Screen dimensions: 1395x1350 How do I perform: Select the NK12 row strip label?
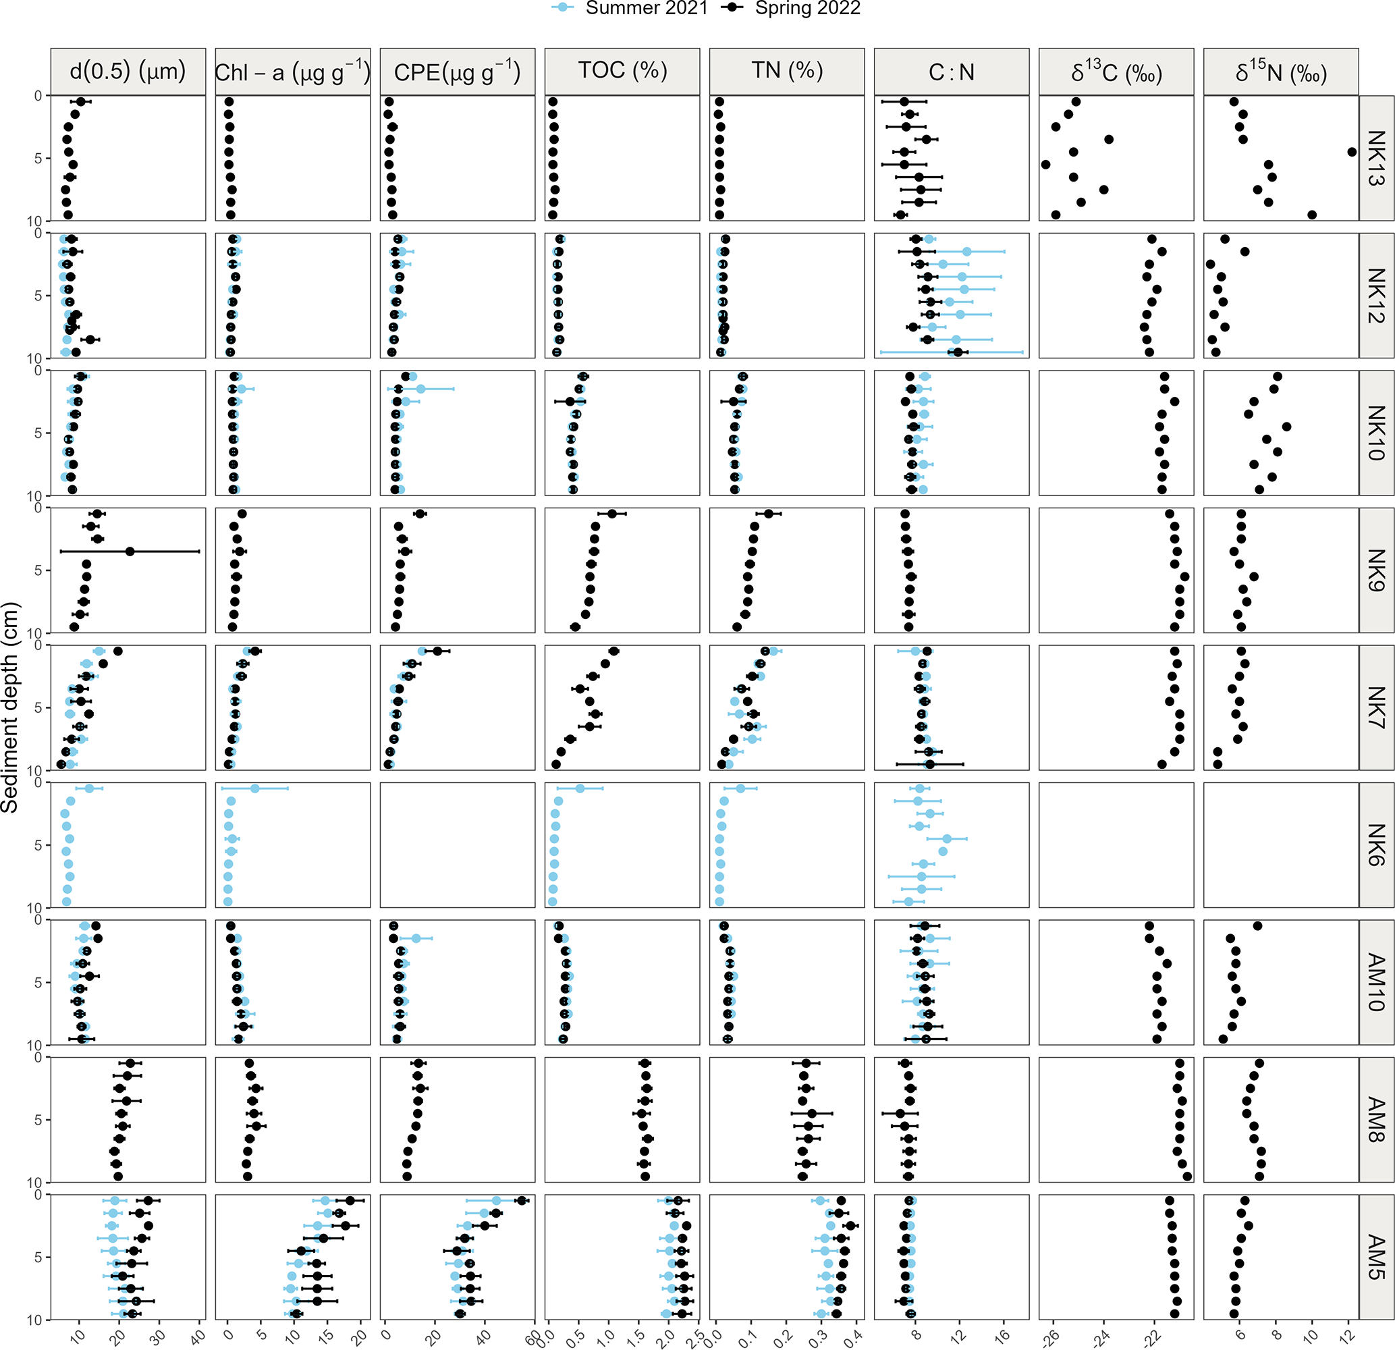(x=1376, y=296)
